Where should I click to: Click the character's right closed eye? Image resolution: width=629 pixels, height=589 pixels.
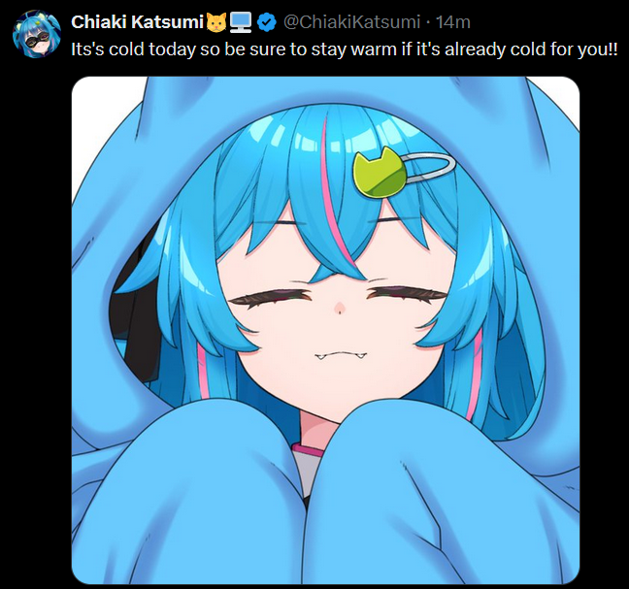point(407,296)
